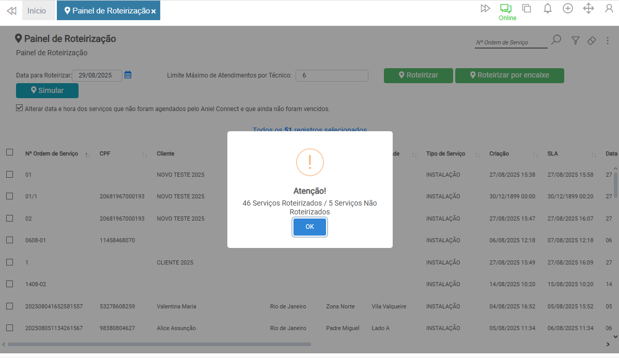619x358 pixels.
Task: Open the notifications bell
Action: pos(548,8)
